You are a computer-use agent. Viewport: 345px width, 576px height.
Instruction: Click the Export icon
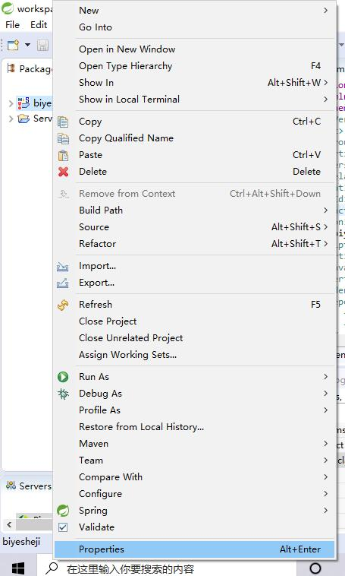point(63,283)
